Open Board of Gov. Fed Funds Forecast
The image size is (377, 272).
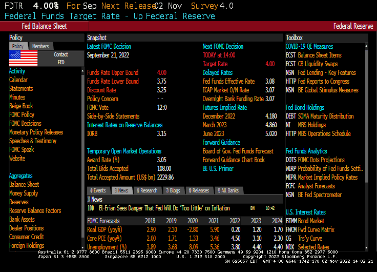point(238,151)
